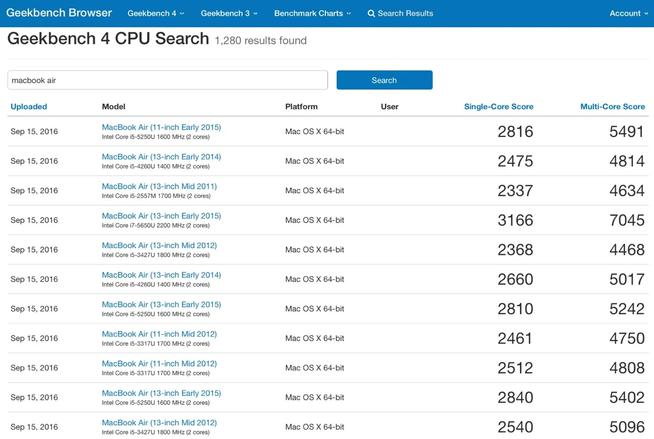Open the first MacBook Air (13-inch Early 2014) result
654x439 pixels.
(161, 157)
